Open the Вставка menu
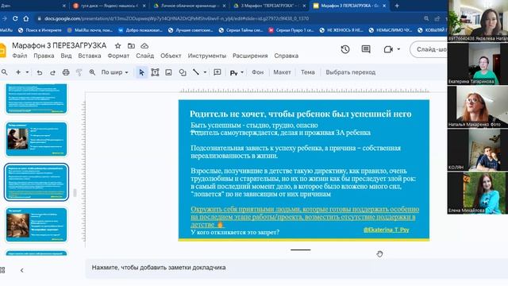This screenshot has width=508, height=286. 90,56
